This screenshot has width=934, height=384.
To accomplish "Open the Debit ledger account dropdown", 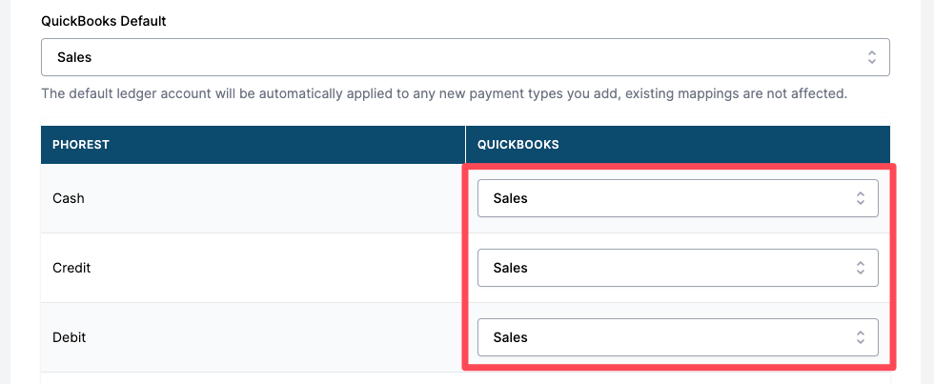I will [x=677, y=337].
